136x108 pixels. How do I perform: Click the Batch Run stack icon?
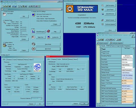33,37
